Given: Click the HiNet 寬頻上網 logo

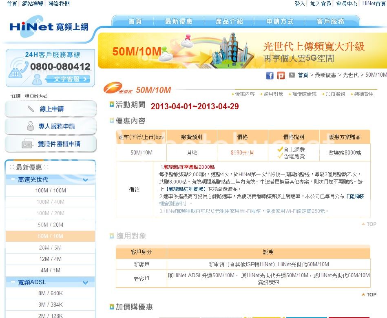Looking at the screenshot, I should coord(49,26).
